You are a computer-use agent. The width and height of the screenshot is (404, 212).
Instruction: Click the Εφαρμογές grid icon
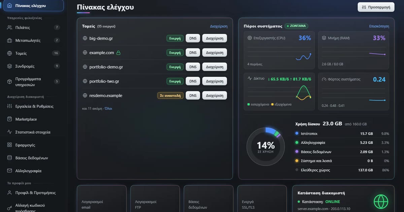tap(9, 145)
